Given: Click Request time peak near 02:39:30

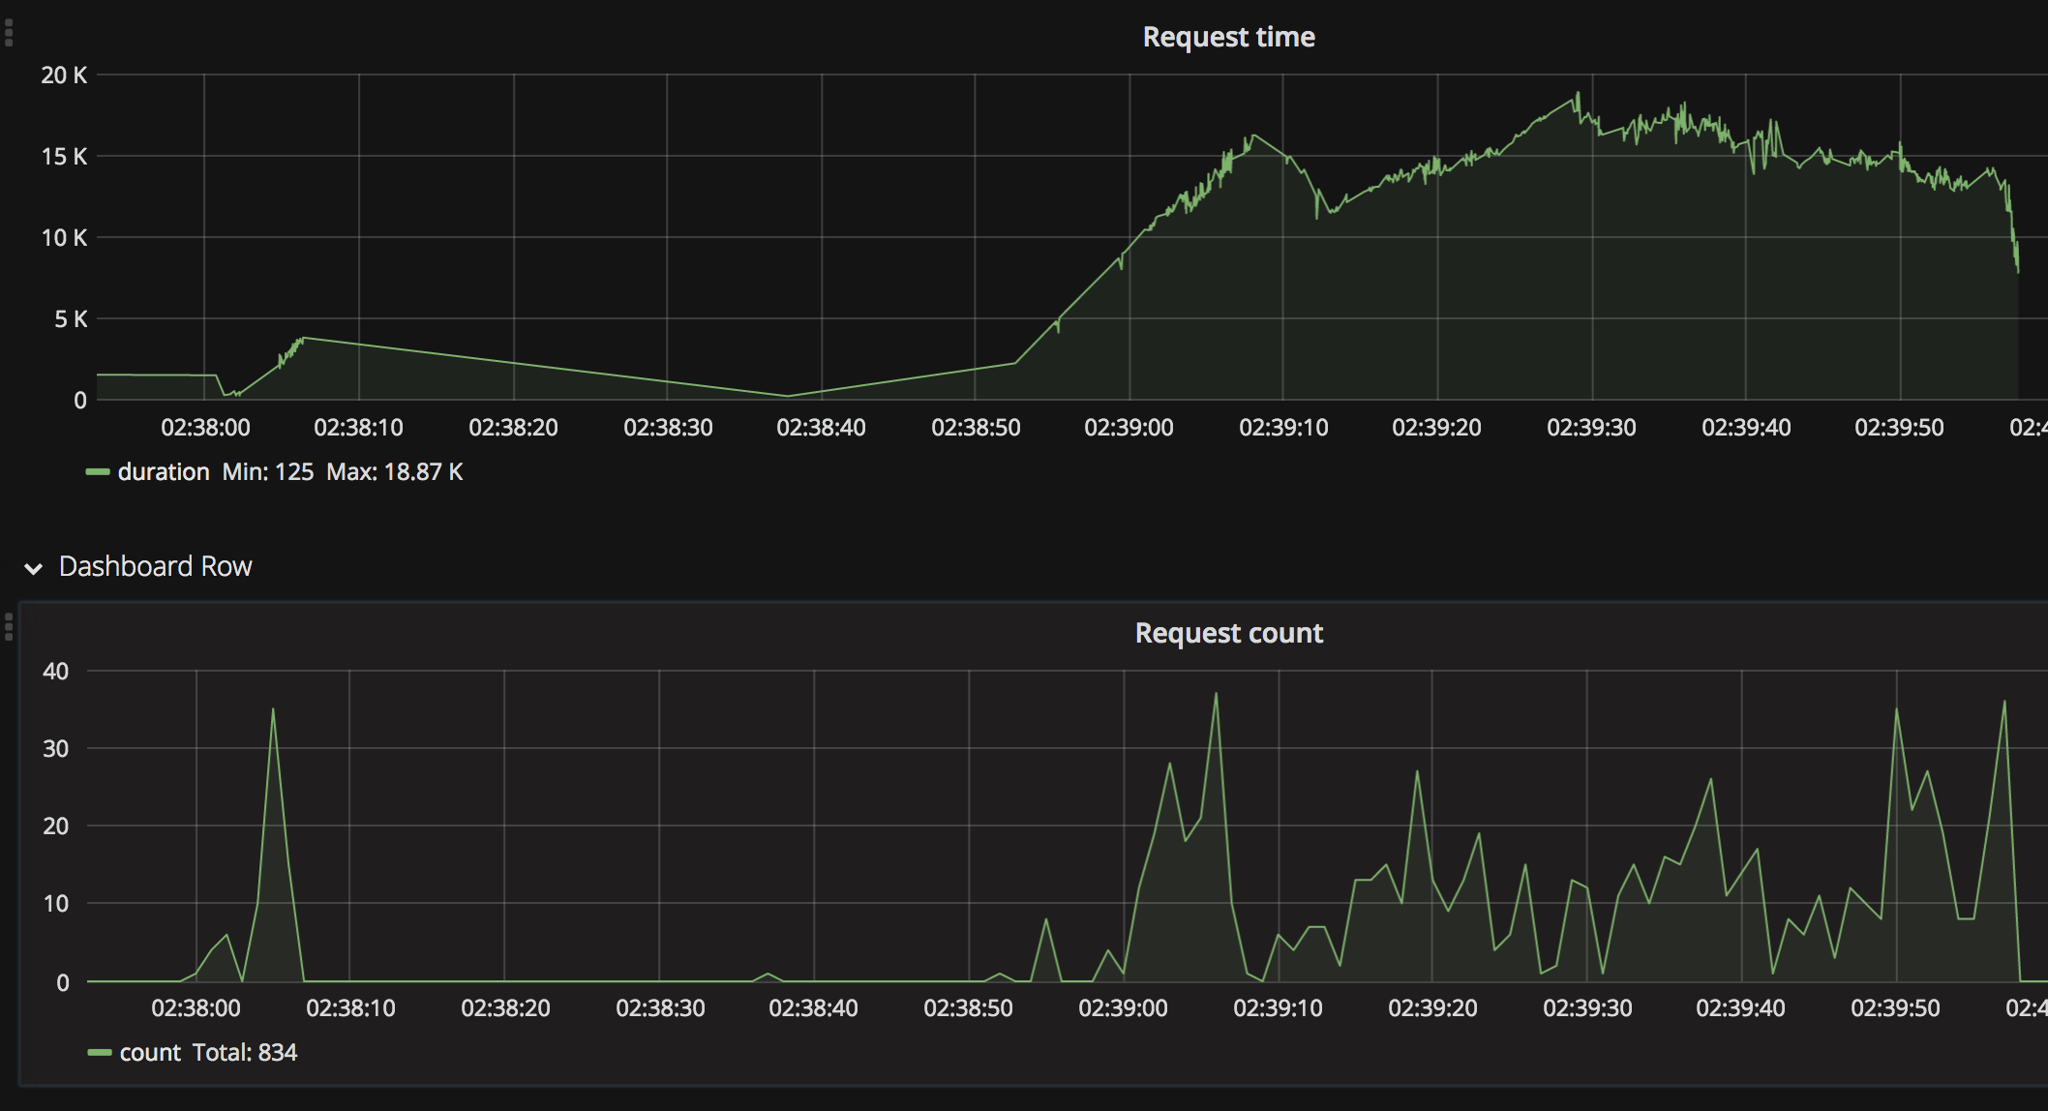Looking at the screenshot, I should [x=1578, y=95].
